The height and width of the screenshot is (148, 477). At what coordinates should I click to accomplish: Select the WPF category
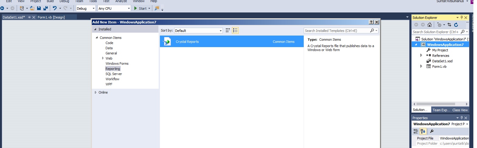pyautogui.click(x=109, y=84)
